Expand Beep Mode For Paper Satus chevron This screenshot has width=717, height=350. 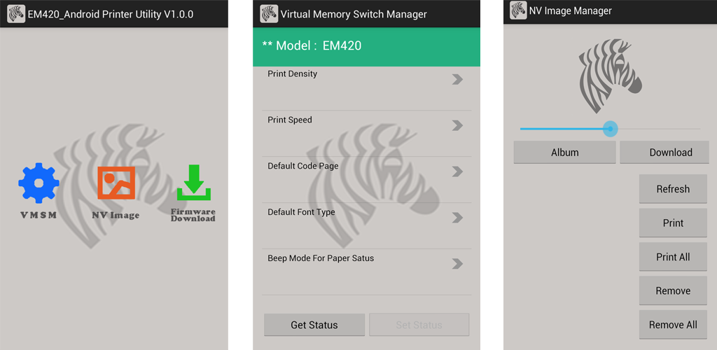pos(457,264)
